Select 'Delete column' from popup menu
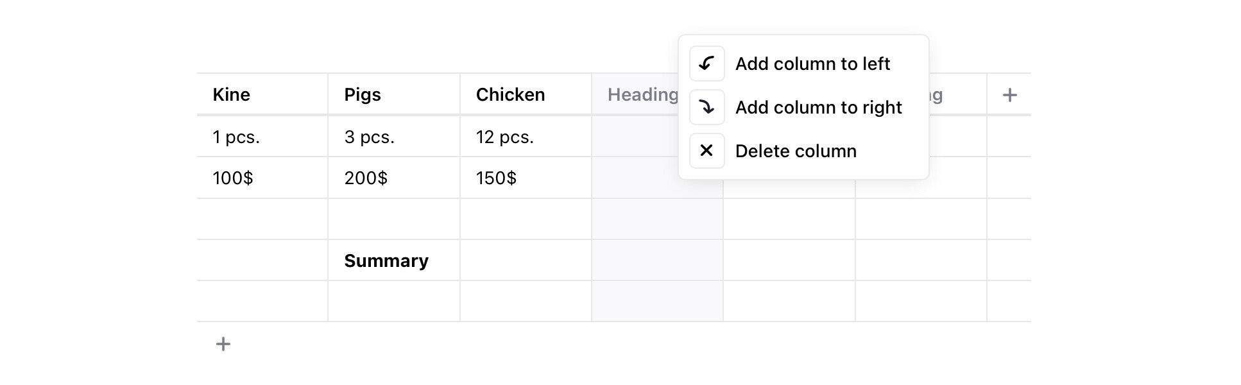 796,151
